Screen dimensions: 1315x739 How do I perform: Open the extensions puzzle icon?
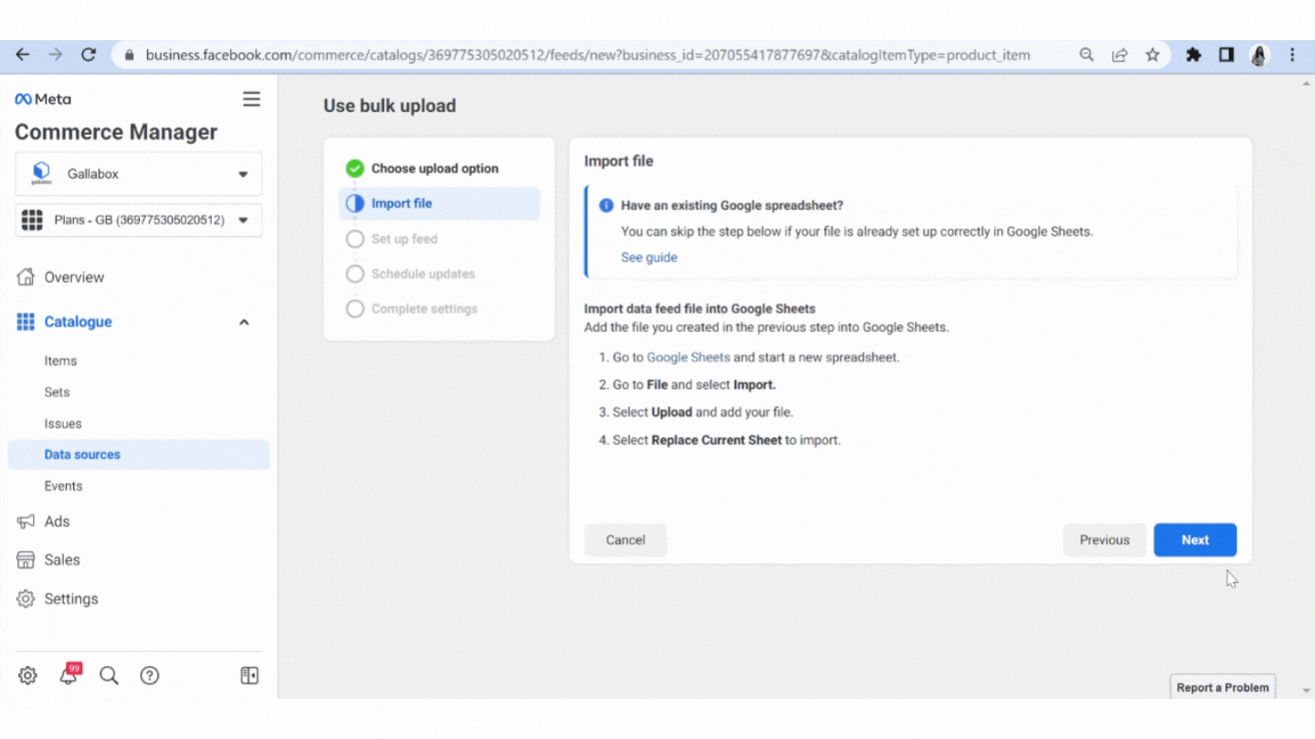coord(1194,55)
